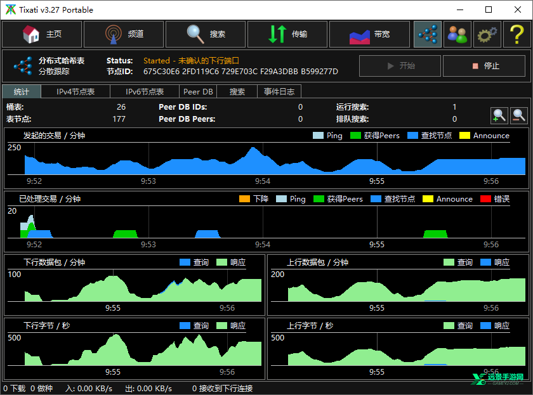Click the Started status text

pyautogui.click(x=191, y=61)
